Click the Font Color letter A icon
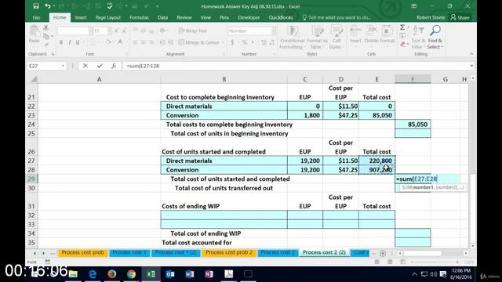The height and width of the screenshot is (282, 502). (x=120, y=42)
